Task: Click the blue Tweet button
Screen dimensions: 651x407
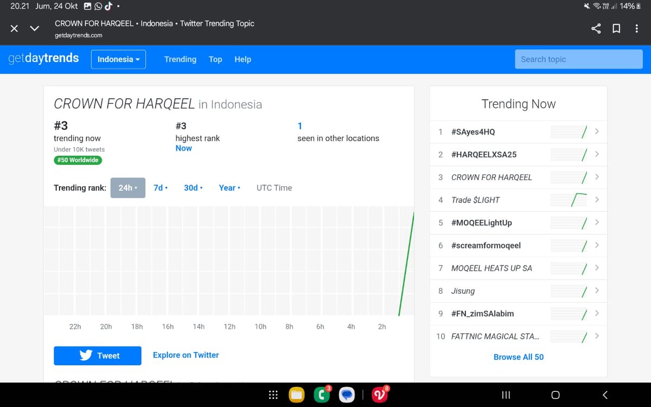Action: (x=98, y=355)
